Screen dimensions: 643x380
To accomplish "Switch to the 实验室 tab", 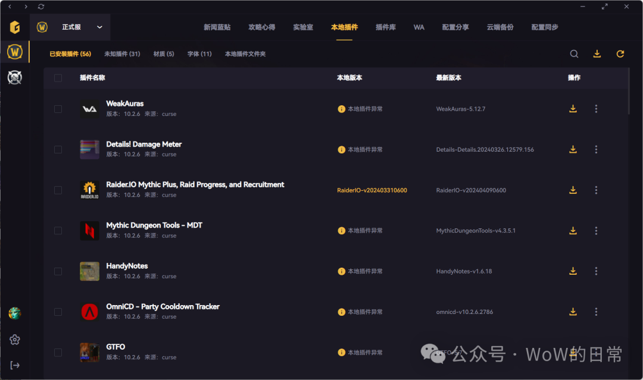I will [303, 27].
